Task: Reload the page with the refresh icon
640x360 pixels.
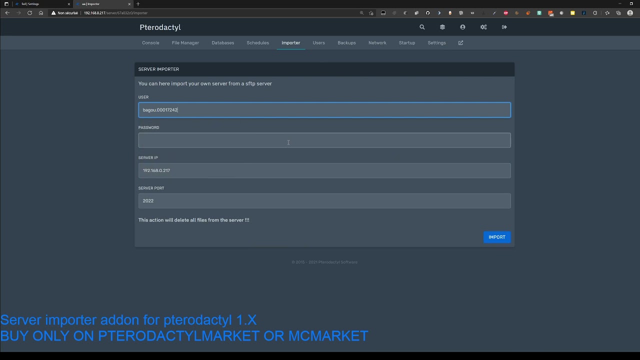Action: coord(29,13)
